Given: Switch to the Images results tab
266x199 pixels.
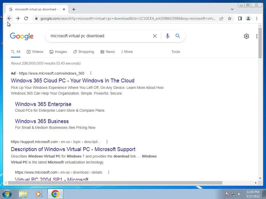Looking at the screenshot, I should (x=58, y=52).
